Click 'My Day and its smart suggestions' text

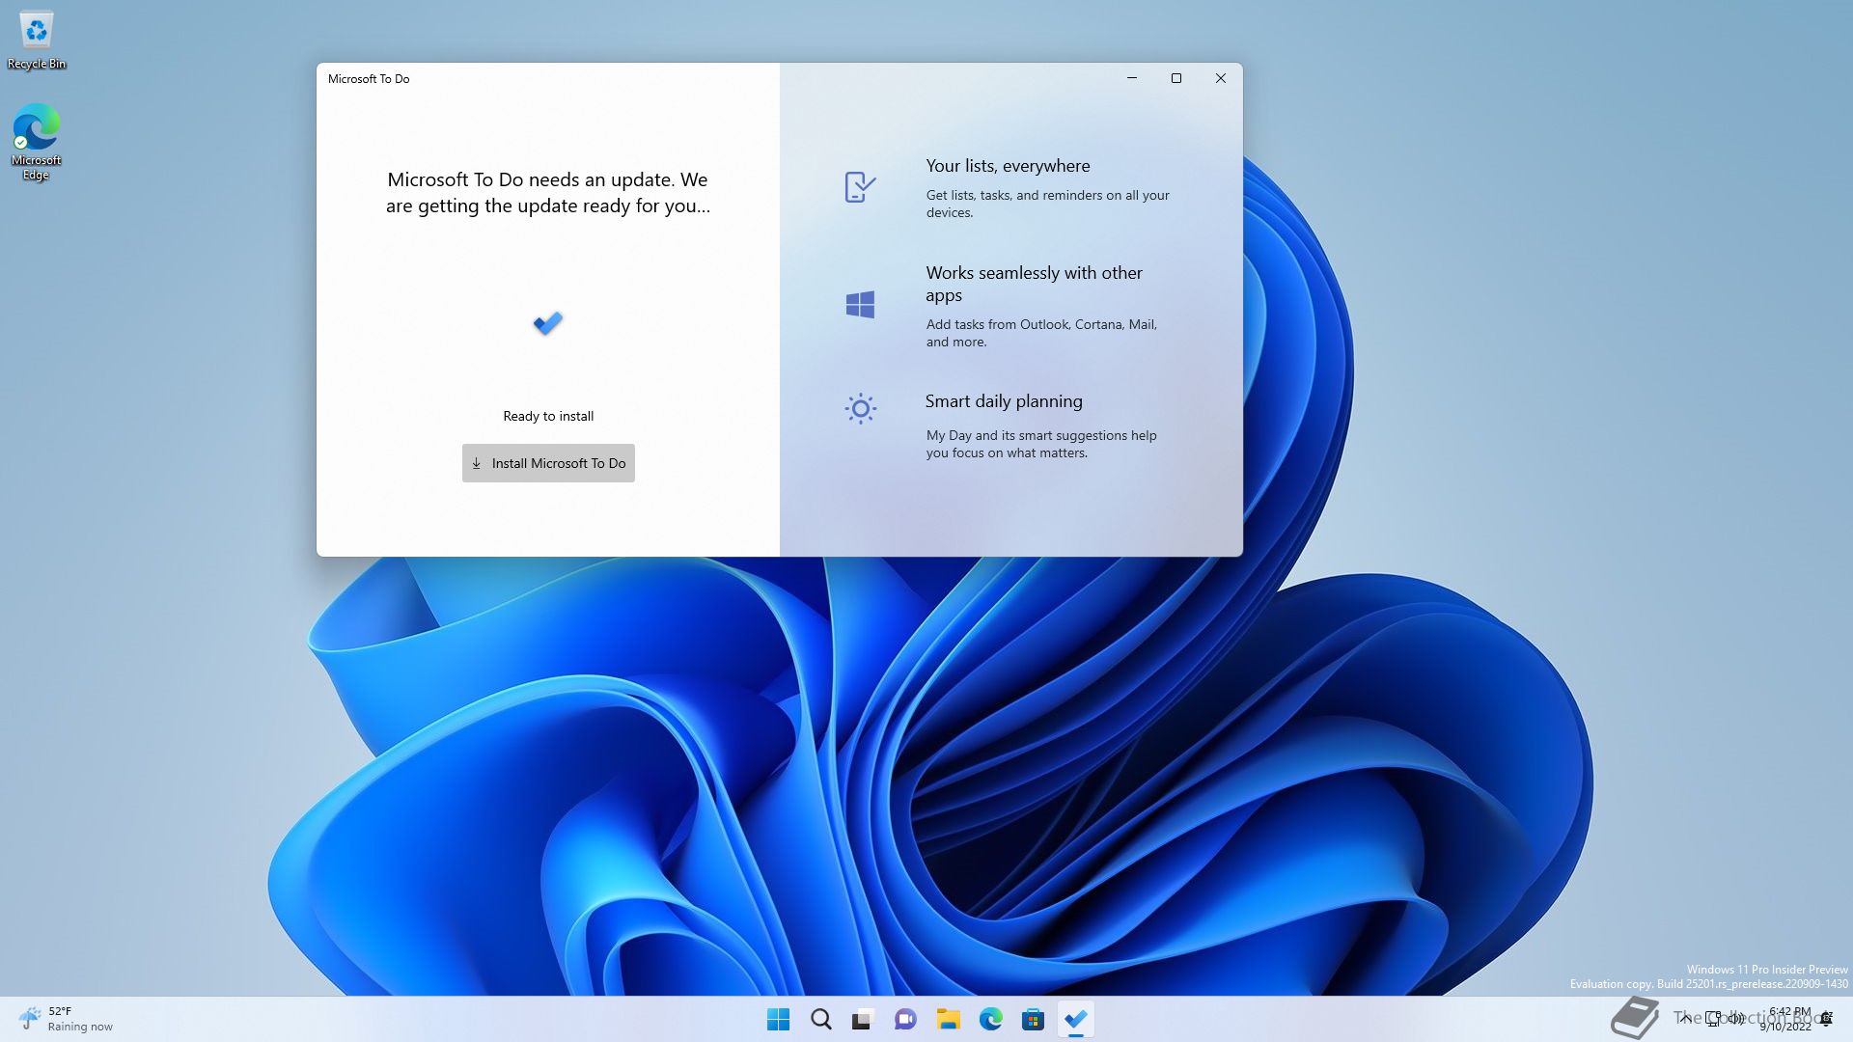point(1041,444)
